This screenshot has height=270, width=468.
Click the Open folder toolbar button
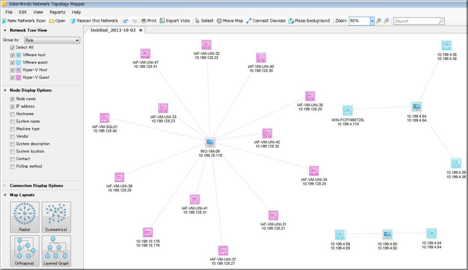[x=57, y=21]
